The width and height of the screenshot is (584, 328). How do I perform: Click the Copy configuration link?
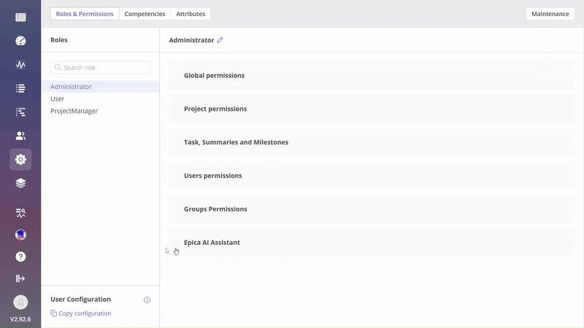tap(85, 313)
